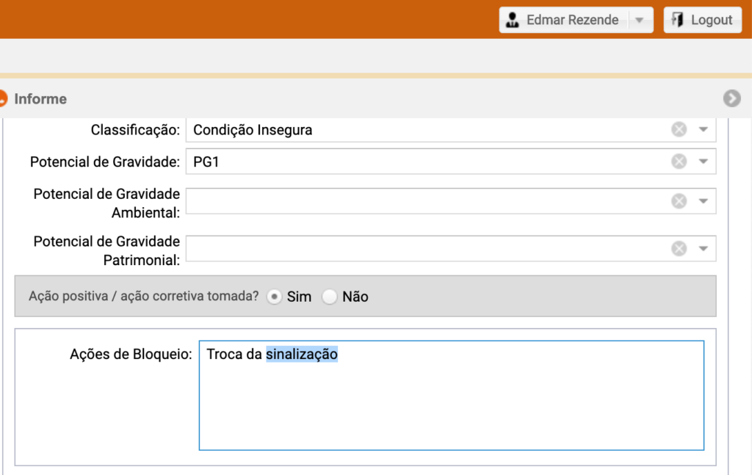Click the Potencial de Gravidade field showing PG1
Screen dimensions: 752x475
(451, 162)
